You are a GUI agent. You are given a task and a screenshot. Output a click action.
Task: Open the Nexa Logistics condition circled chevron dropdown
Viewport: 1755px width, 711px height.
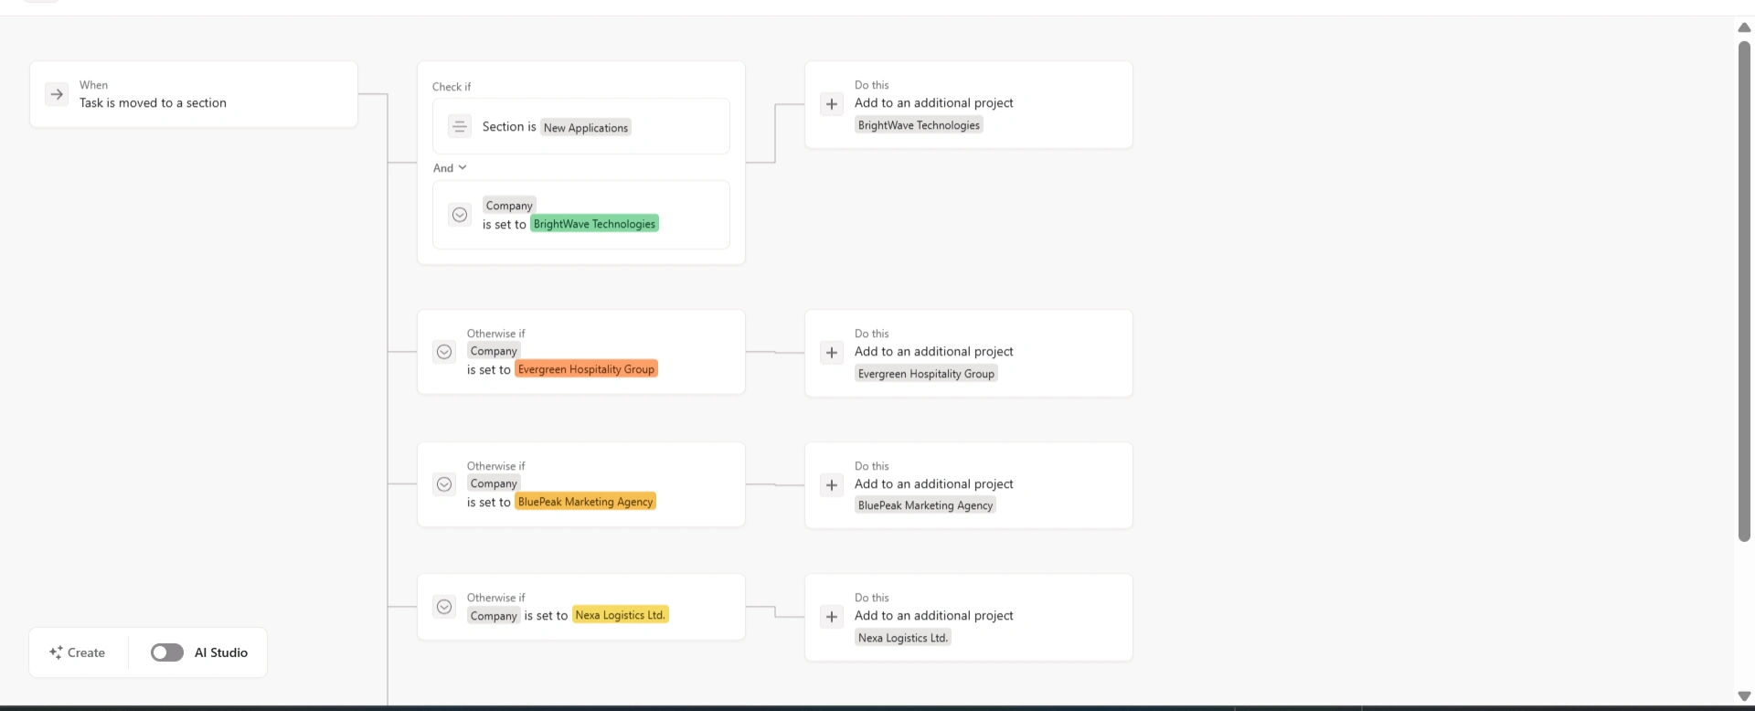(444, 607)
